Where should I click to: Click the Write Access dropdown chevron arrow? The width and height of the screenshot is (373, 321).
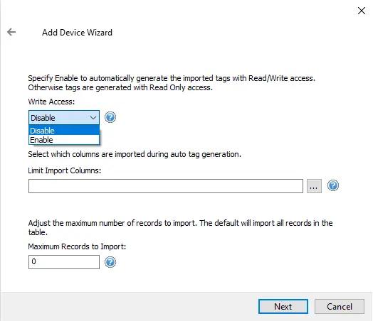tap(93, 117)
